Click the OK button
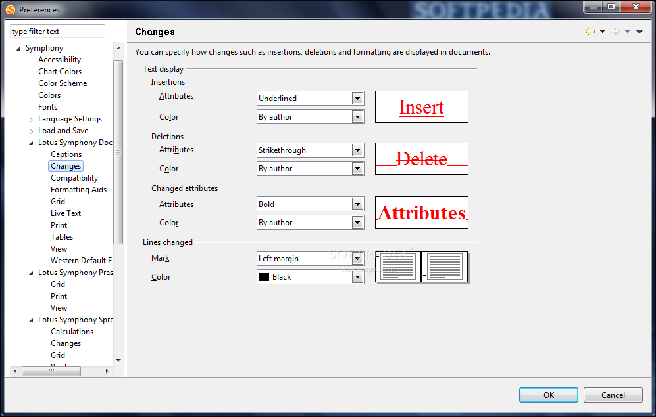Screen dimensions: 656x417 (x=549, y=395)
